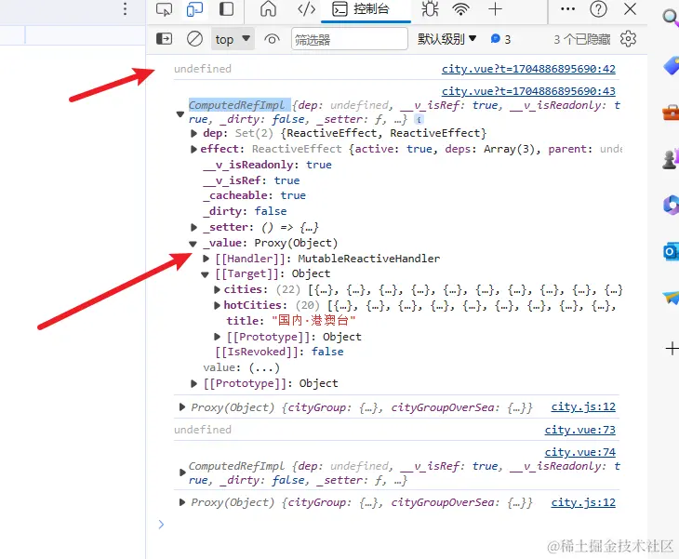Expand the second ComputedRefImpl object
The width and height of the screenshot is (679, 559).
[x=182, y=472]
